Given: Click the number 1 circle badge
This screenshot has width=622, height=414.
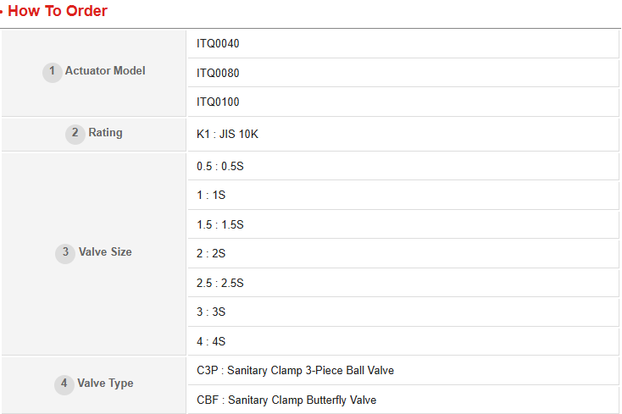Looking at the screenshot, I should (52, 72).
